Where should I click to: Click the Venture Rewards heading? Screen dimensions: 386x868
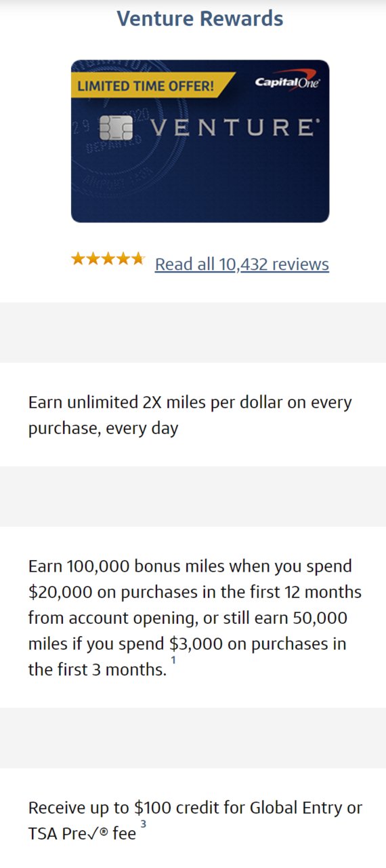pos(200,18)
